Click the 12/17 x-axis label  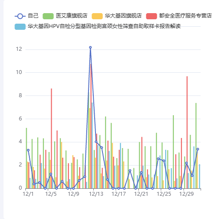point(119,194)
